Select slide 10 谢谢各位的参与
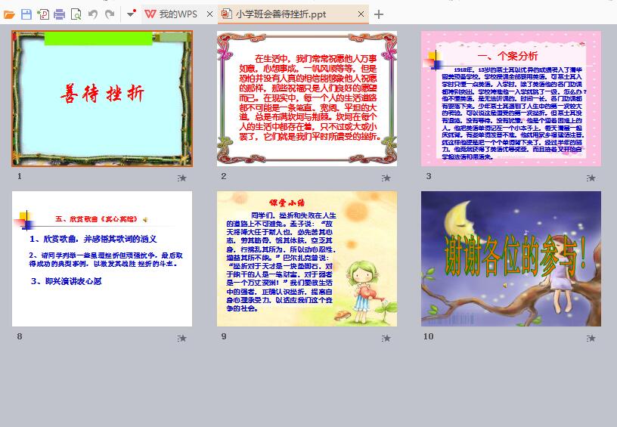 point(511,258)
